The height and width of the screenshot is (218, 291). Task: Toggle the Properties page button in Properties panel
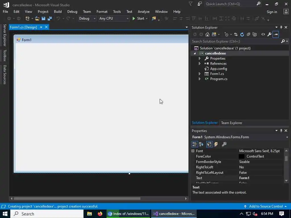(x=209, y=144)
